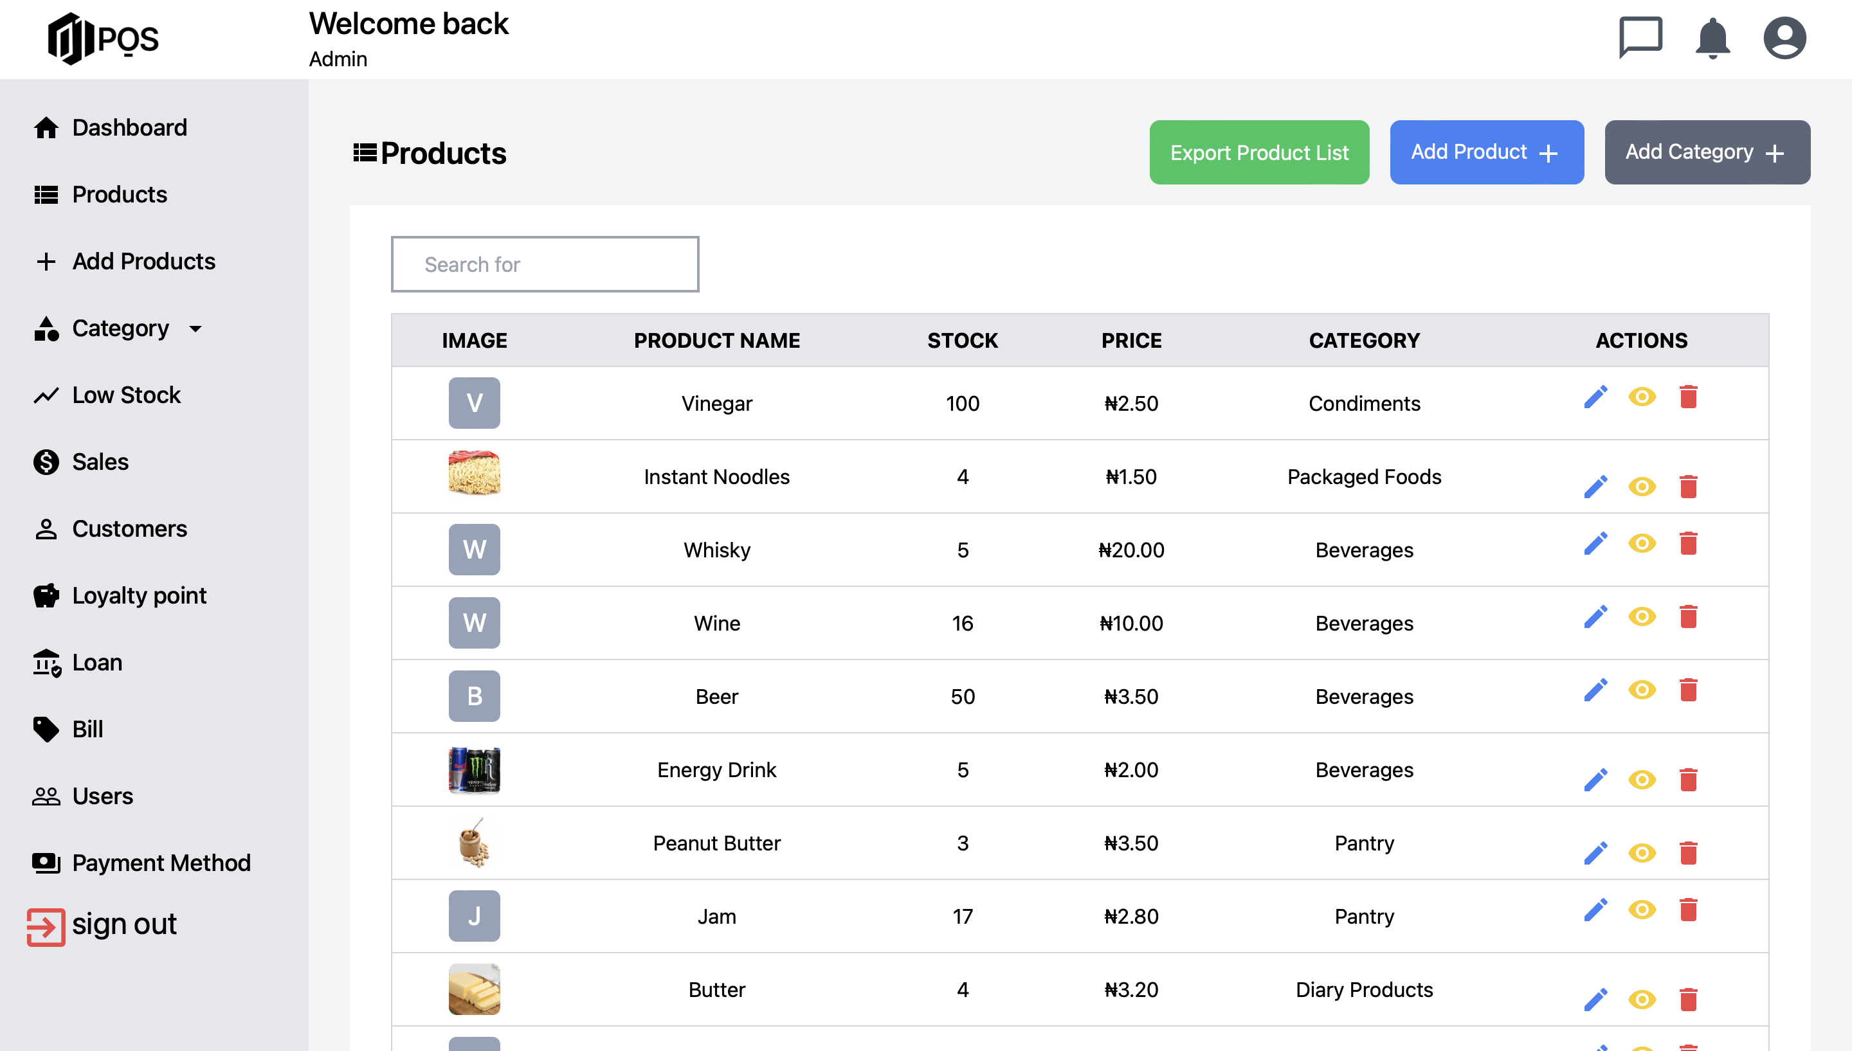1852x1051 pixels.
Task: Click sign out
Action: point(102,926)
